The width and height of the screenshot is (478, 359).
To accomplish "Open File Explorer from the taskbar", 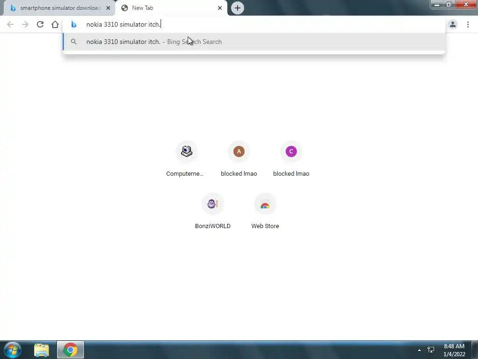I will click(x=42, y=350).
